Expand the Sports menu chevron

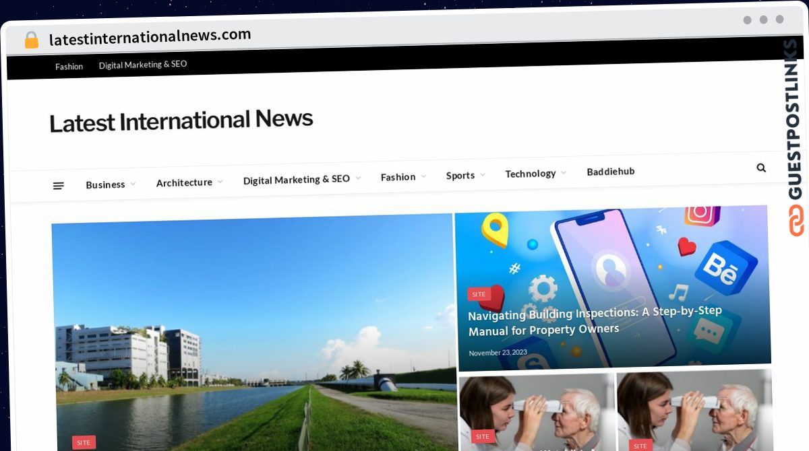(x=482, y=175)
